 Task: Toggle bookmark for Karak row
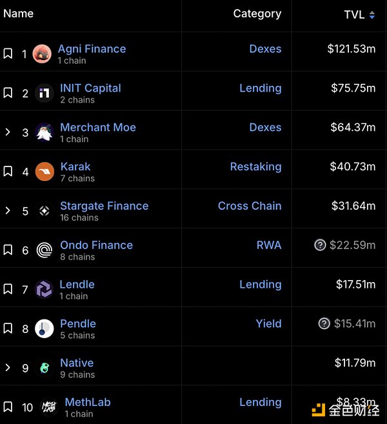[8, 171]
